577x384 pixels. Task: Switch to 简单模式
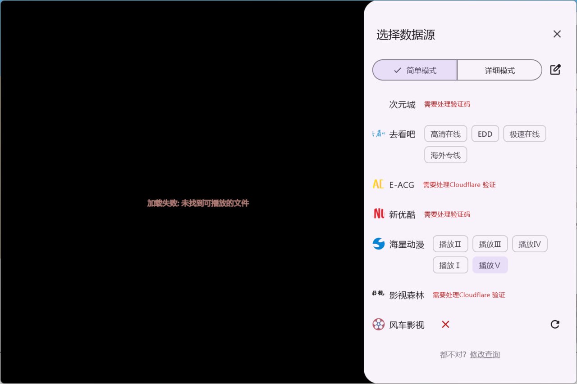(x=415, y=70)
